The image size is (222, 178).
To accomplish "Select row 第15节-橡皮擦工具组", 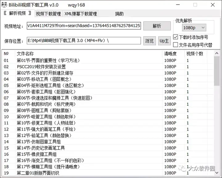I will (x=108, y=154).
